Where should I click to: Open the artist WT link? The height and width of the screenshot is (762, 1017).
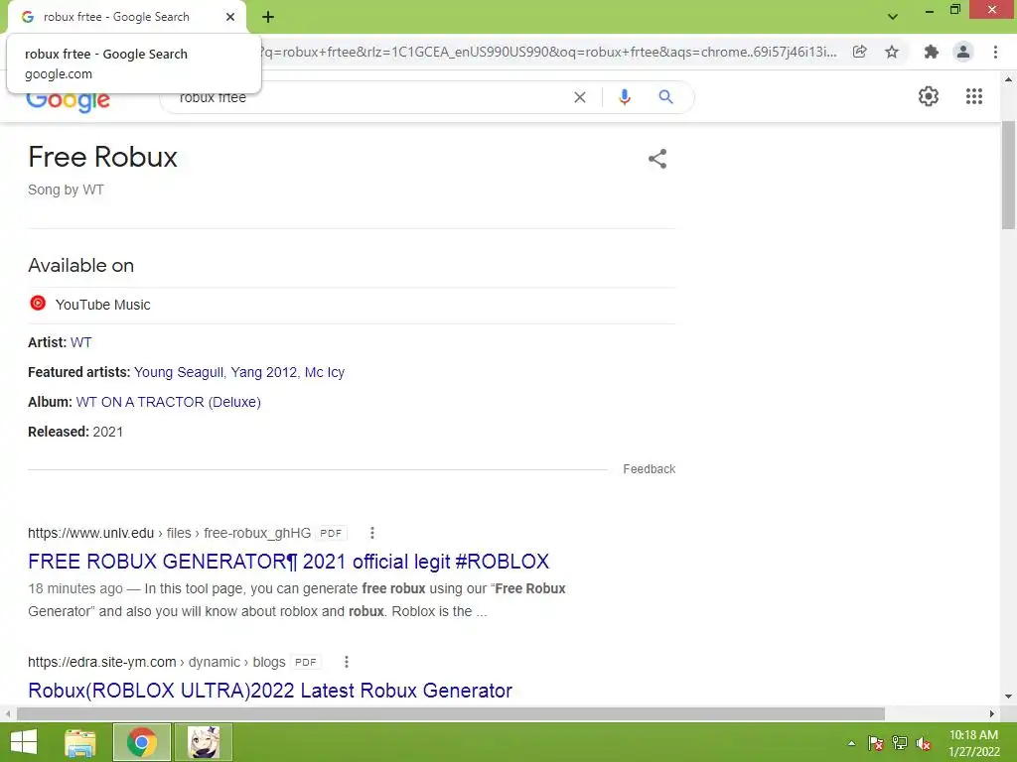(81, 342)
